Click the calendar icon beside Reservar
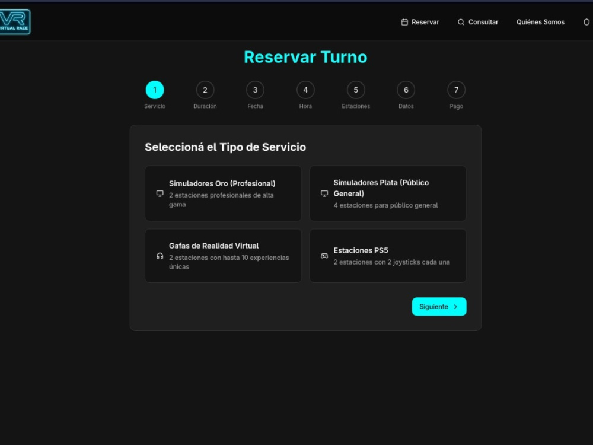The image size is (593, 445). pos(404,22)
